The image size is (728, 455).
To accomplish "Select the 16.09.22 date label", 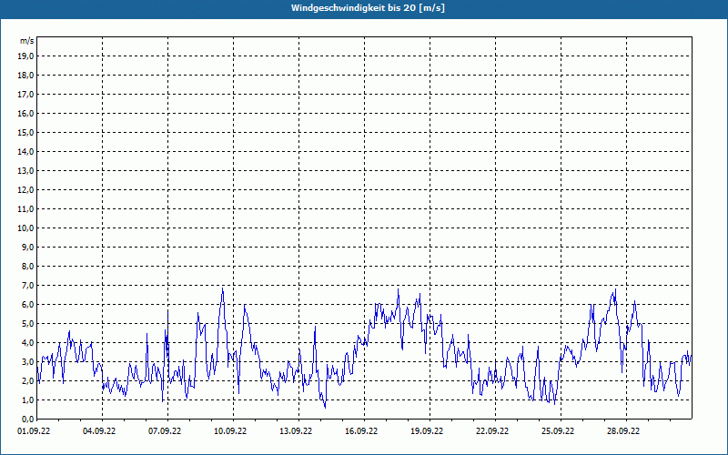I will point(361,431).
